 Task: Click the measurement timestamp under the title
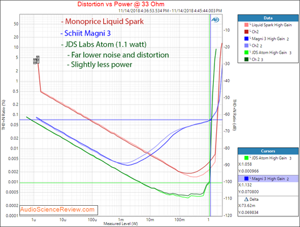[x=170, y=11]
